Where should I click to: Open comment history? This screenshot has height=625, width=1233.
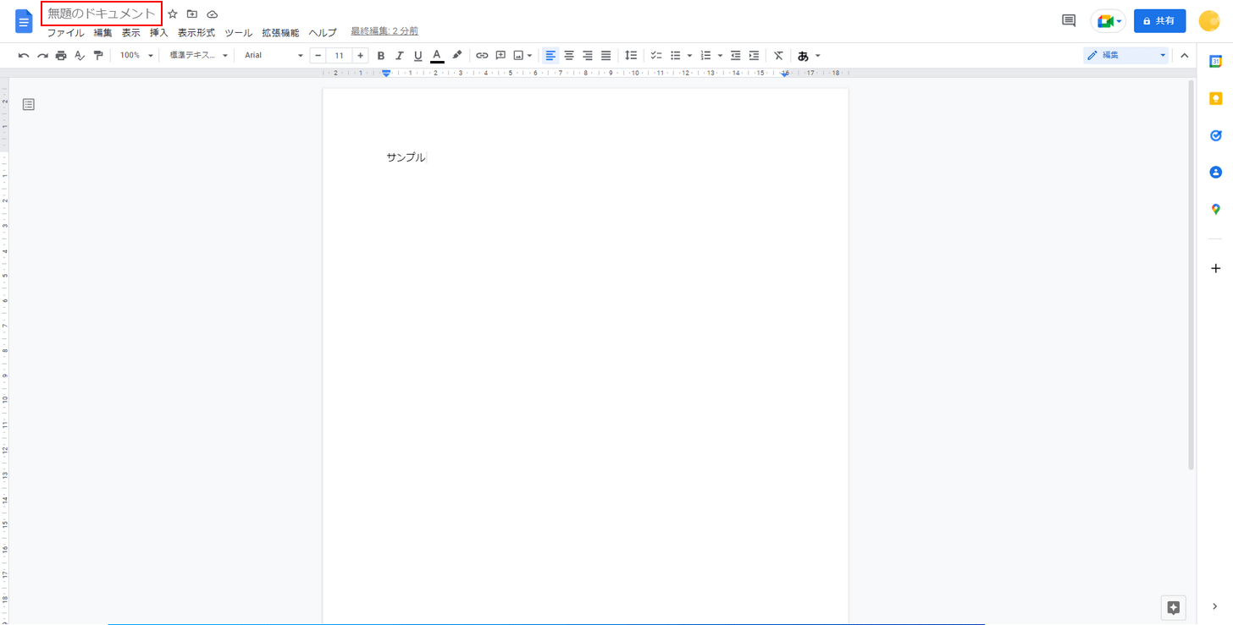pyautogui.click(x=1069, y=20)
